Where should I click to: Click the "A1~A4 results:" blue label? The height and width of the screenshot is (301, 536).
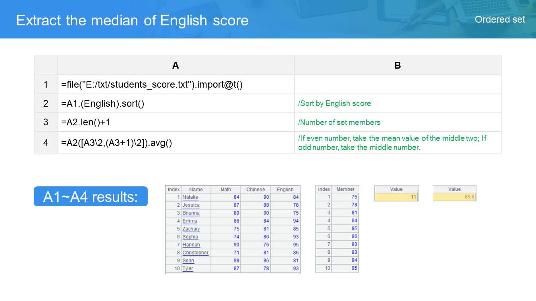(x=91, y=196)
